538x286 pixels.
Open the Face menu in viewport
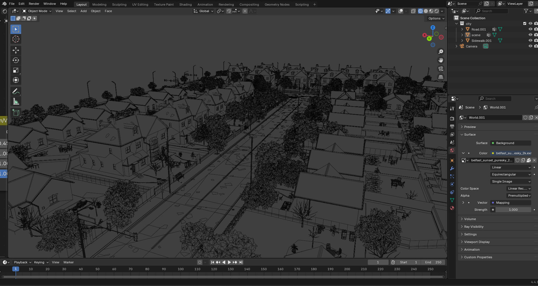coord(108,11)
